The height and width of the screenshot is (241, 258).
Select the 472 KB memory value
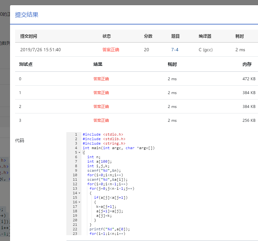coord(249,79)
